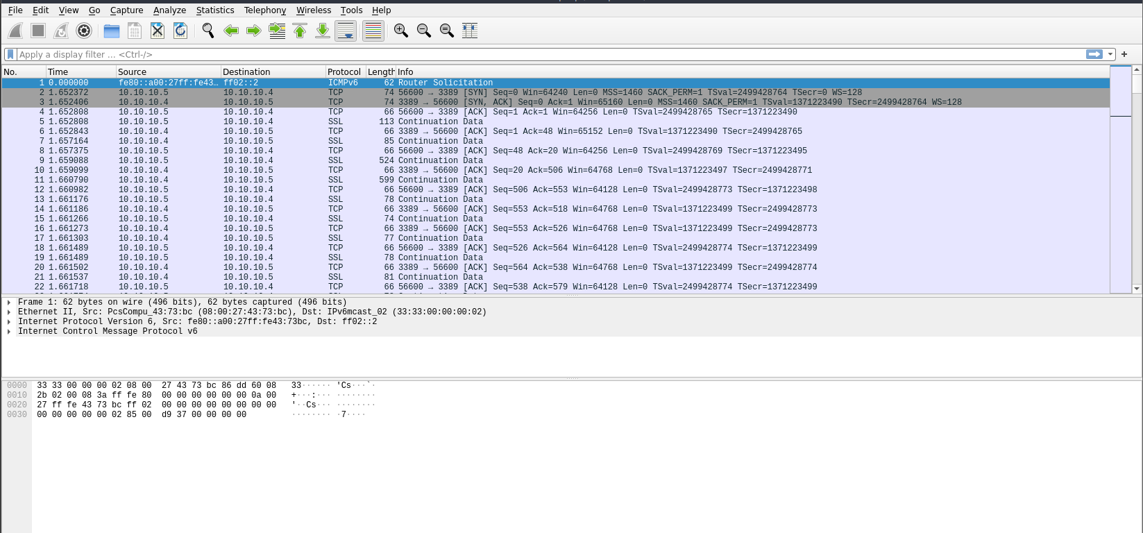The width and height of the screenshot is (1143, 533).
Task: Select packet 2 SYN from 10.10.10.5
Action: coord(555,92)
